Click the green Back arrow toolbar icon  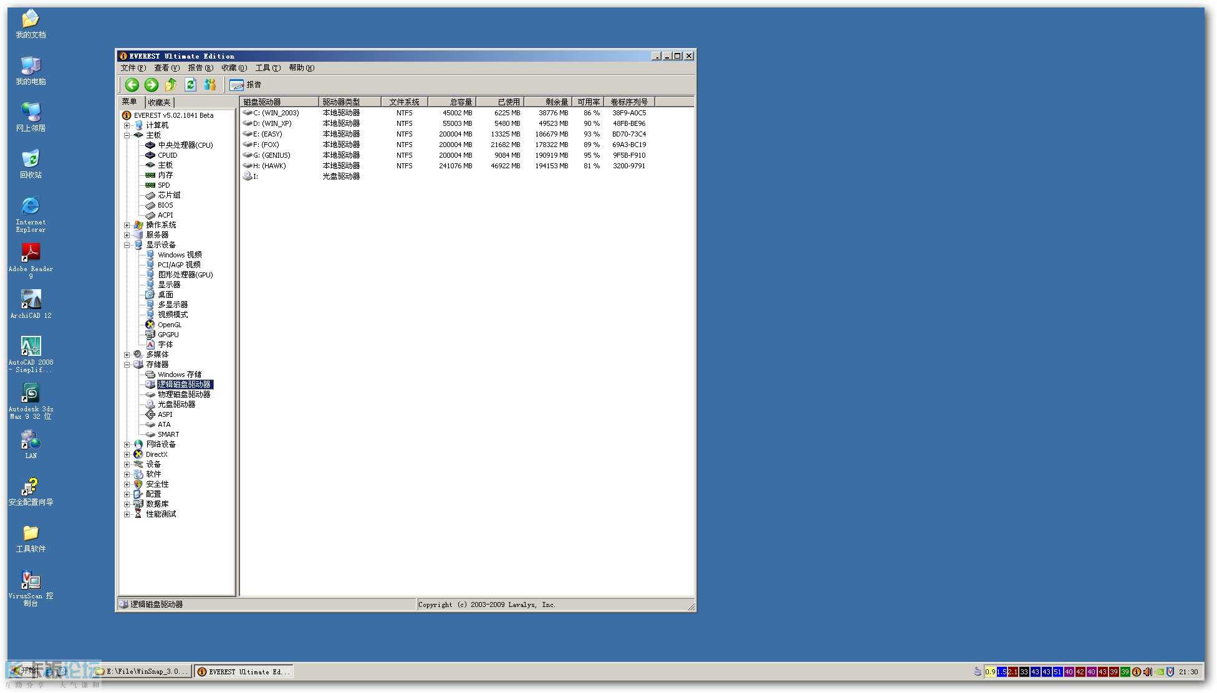pos(132,85)
